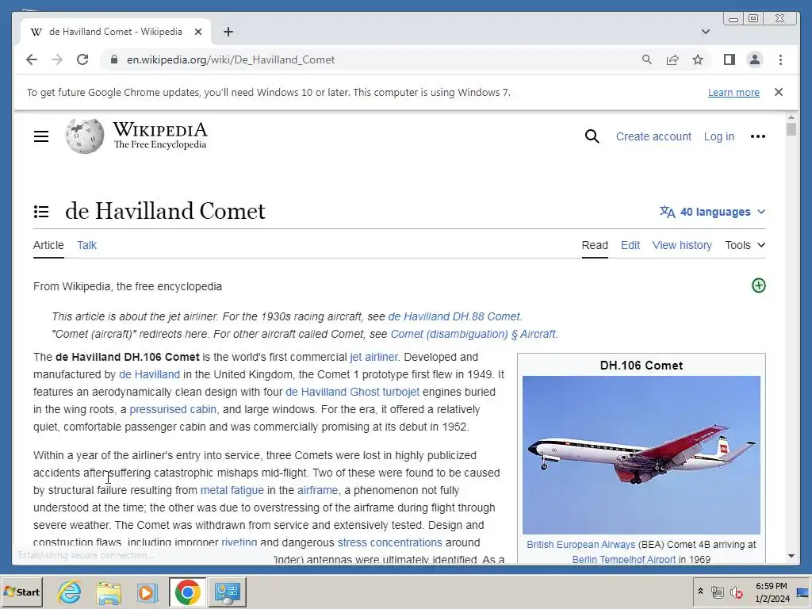Click the scrollbar down arrow
Screen dimensions: 812x609
(791, 556)
